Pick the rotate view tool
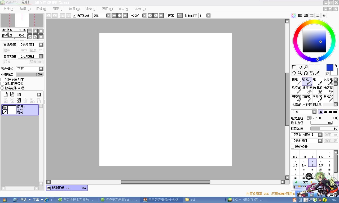 click(306, 73)
